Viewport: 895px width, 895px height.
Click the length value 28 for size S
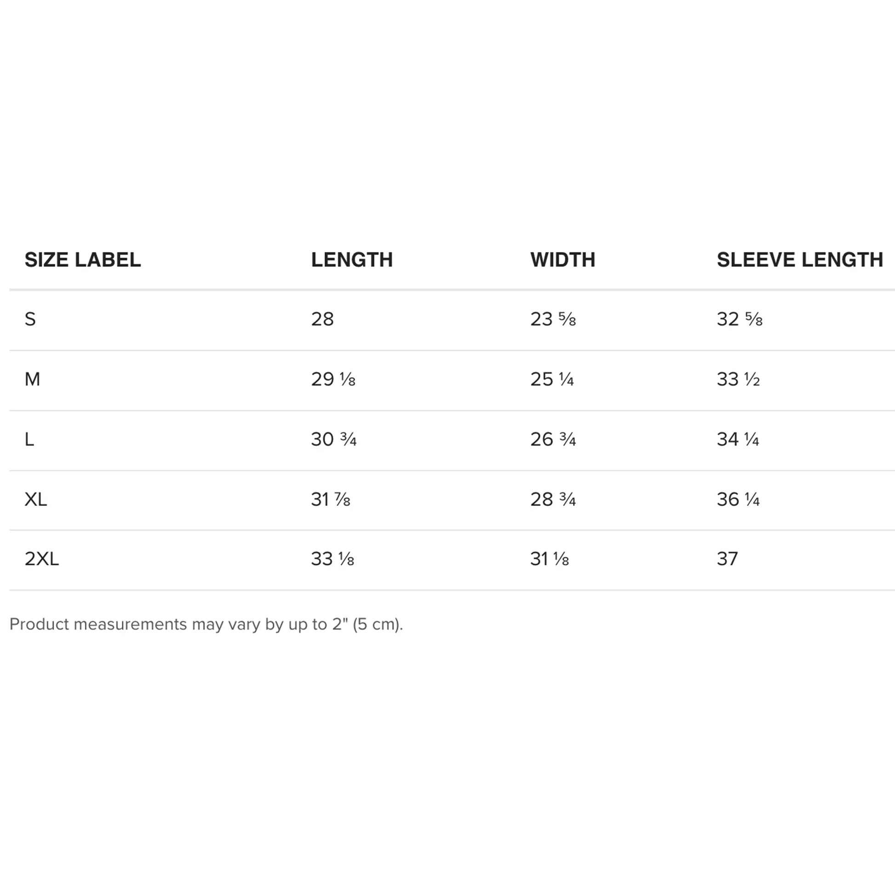pyautogui.click(x=322, y=319)
